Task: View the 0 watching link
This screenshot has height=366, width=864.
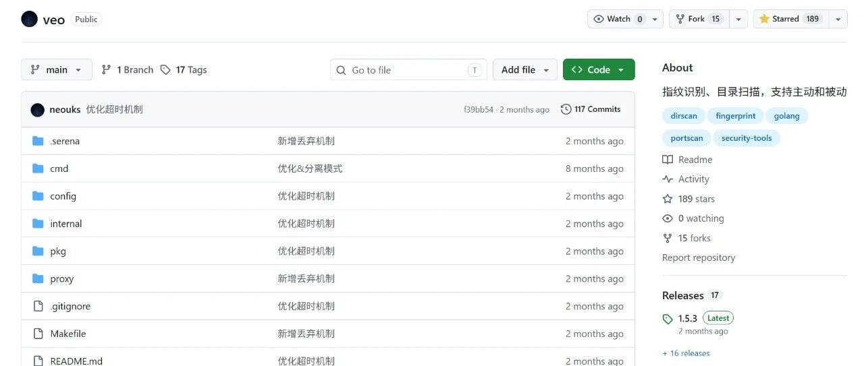Action: tap(693, 218)
